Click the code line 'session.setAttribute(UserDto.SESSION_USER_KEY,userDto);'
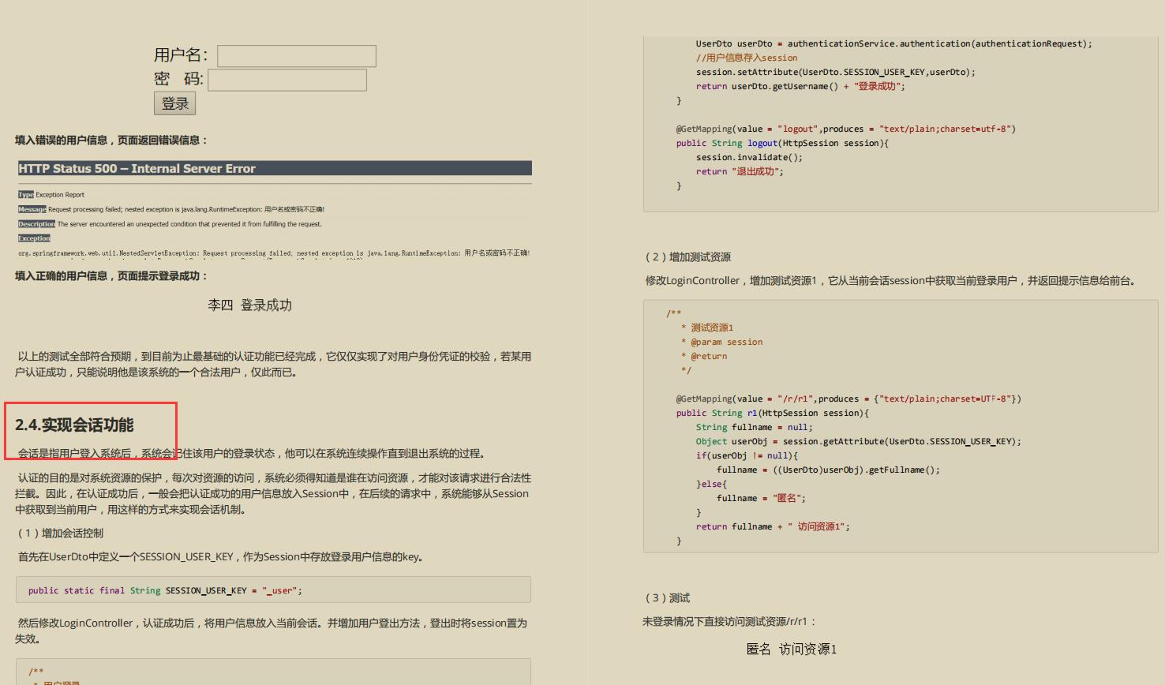 pyautogui.click(x=835, y=72)
